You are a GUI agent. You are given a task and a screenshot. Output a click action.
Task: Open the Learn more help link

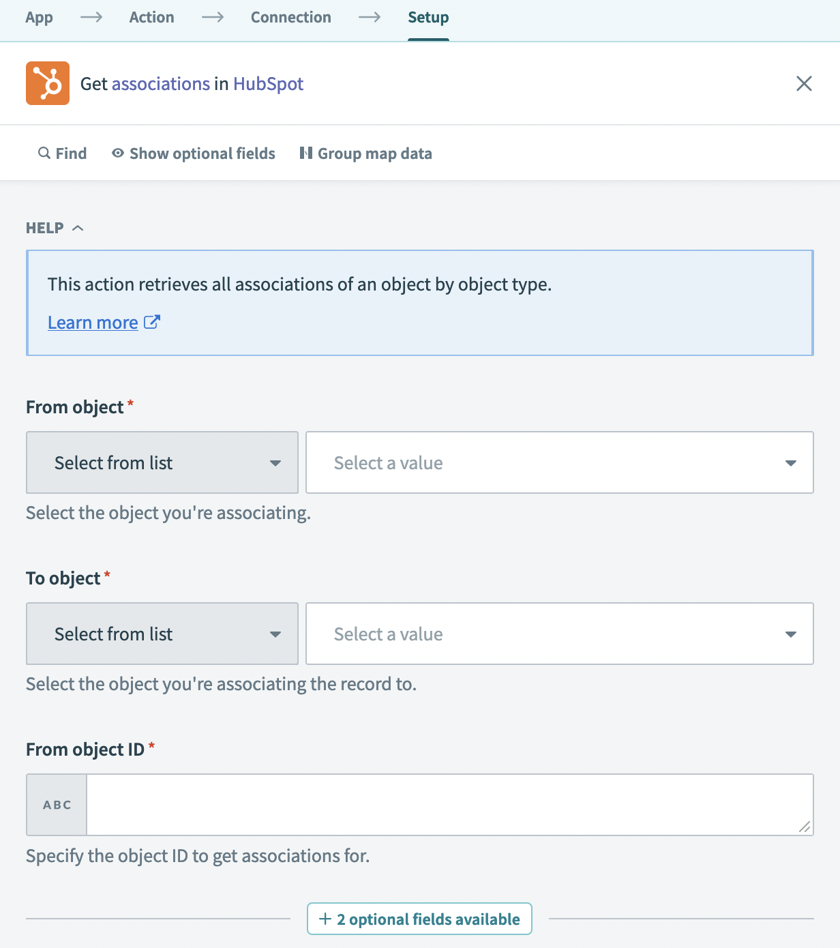tap(93, 323)
